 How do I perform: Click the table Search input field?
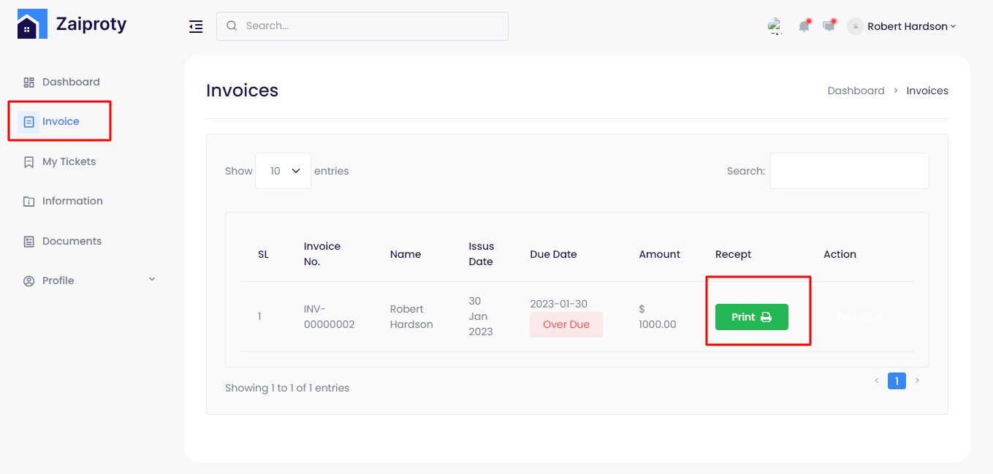pos(849,171)
